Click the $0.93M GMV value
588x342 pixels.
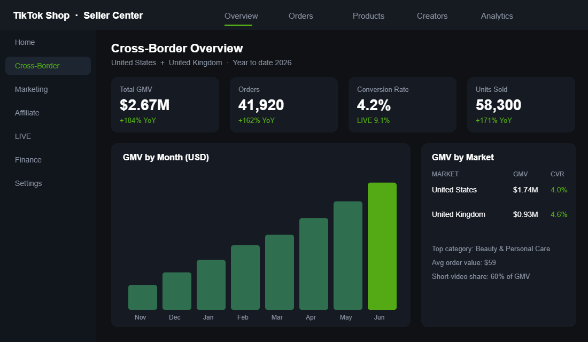(525, 214)
